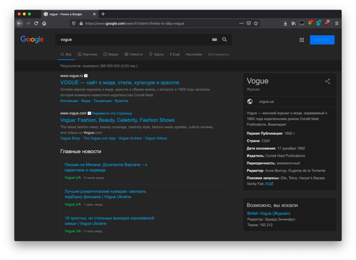Open the Коллекции sitelink
Viewport: 356px width, 260px height.
(69, 101)
